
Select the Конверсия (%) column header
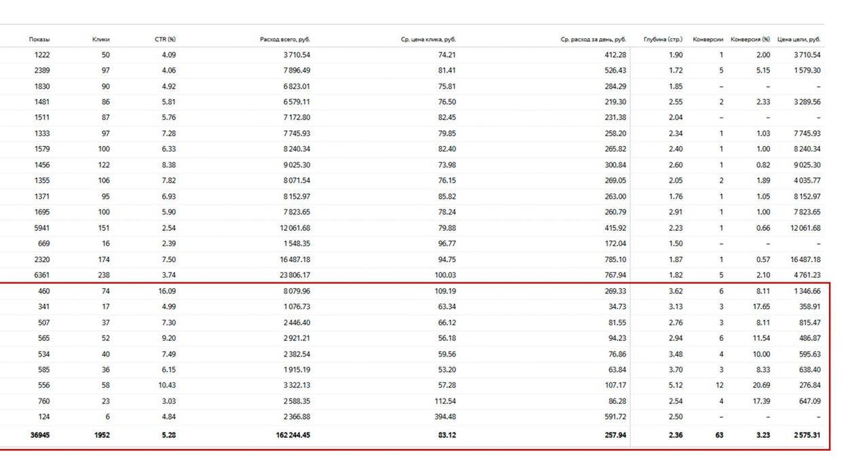(x=750, y=39)
